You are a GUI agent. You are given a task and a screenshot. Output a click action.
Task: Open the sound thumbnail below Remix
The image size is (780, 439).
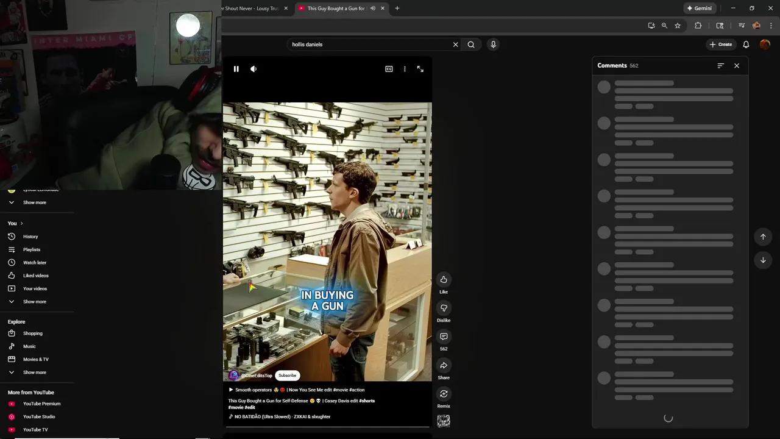tap(444, 421)
